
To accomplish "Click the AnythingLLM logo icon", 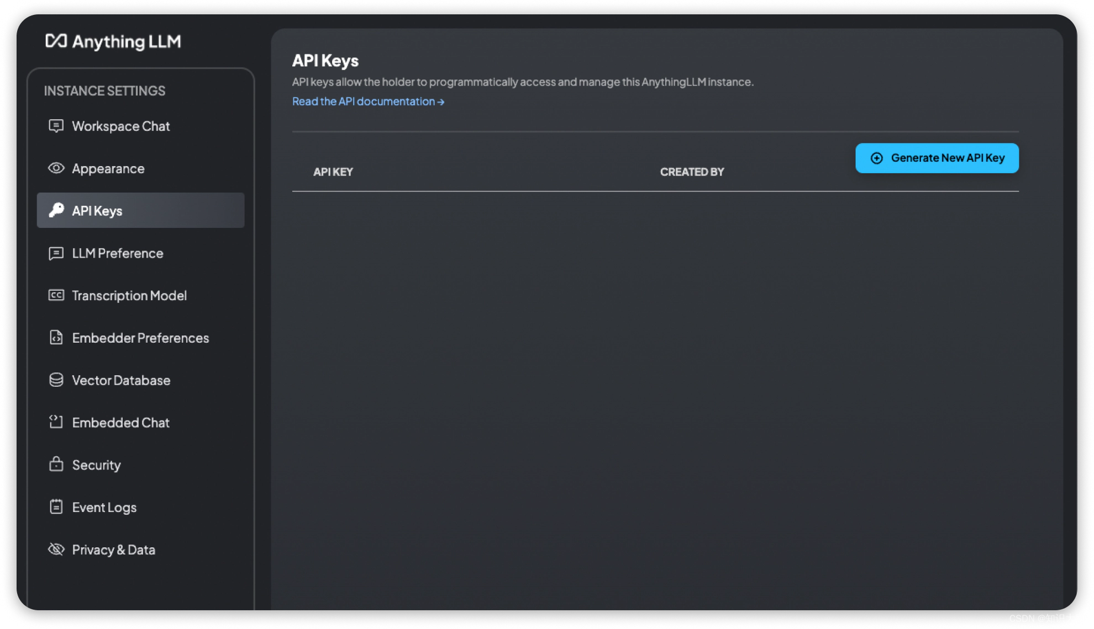I will point(56,41).
